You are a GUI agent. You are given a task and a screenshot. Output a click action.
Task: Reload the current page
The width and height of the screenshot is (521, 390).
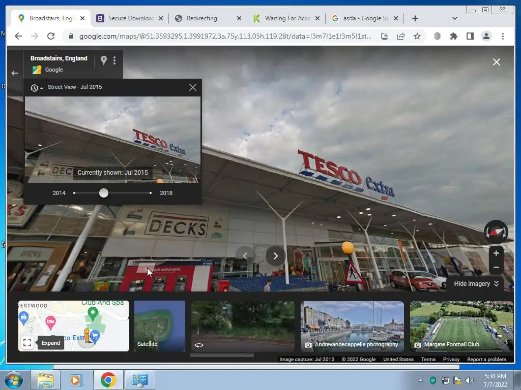point(51,36)
